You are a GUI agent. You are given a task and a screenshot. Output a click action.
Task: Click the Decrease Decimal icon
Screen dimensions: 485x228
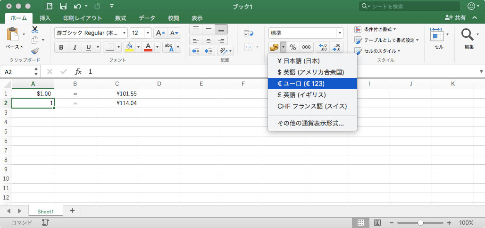[336, 47]
